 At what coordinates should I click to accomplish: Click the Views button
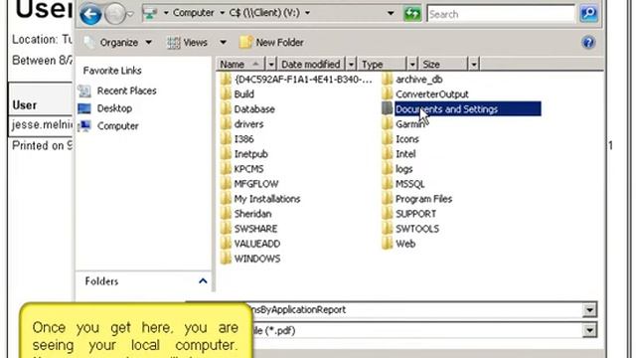(x=188, y=42)
